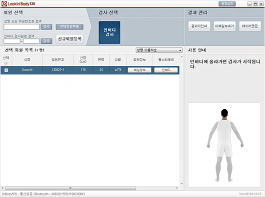Close the Lookin'Body120 window
Viewport: 265px width, 197px height.
click(261, 3)
